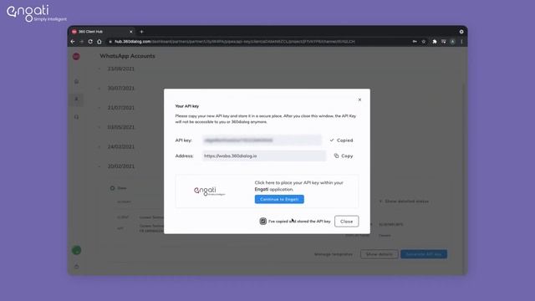Open the Chrome three-dot menu
The width and height of the screenshot is (535, 301).
(x=461, y=42)
